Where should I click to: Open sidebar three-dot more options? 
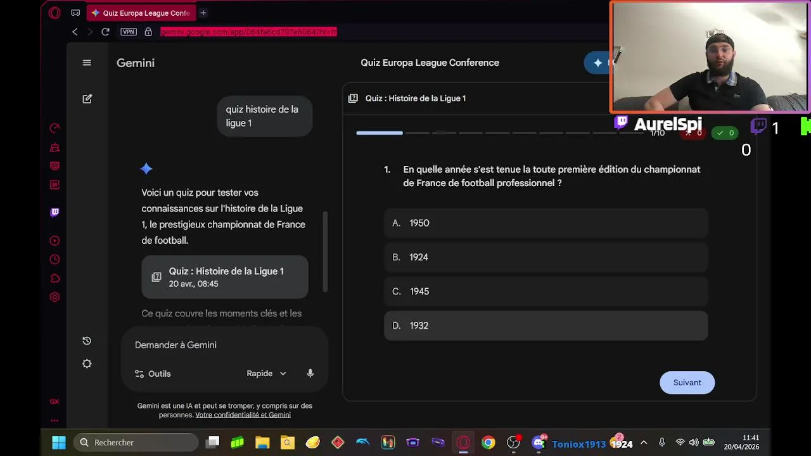pos(54,420)
